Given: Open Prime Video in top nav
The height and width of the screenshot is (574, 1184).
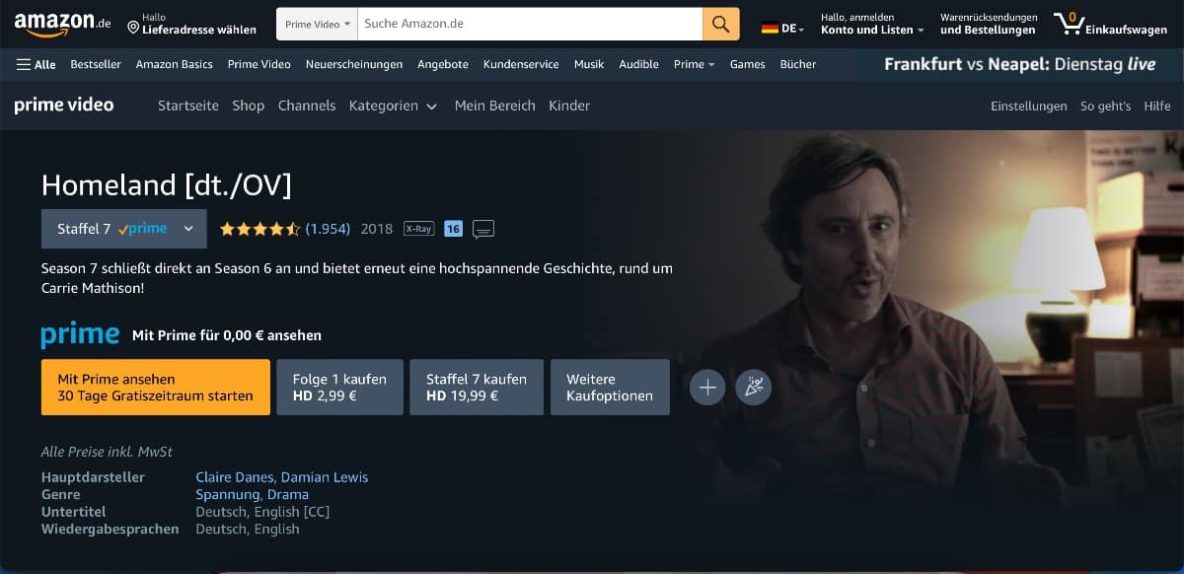Looking at the screenshot, I should point(259,64).
